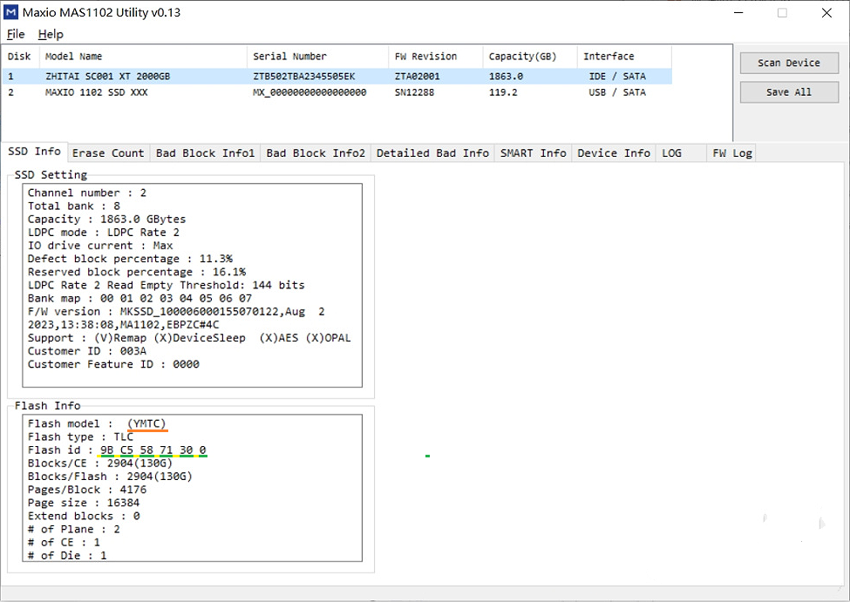This screenshot has height=602, width=850.
Task: Click the FW Revision column header
Action: tap(435, 57)
